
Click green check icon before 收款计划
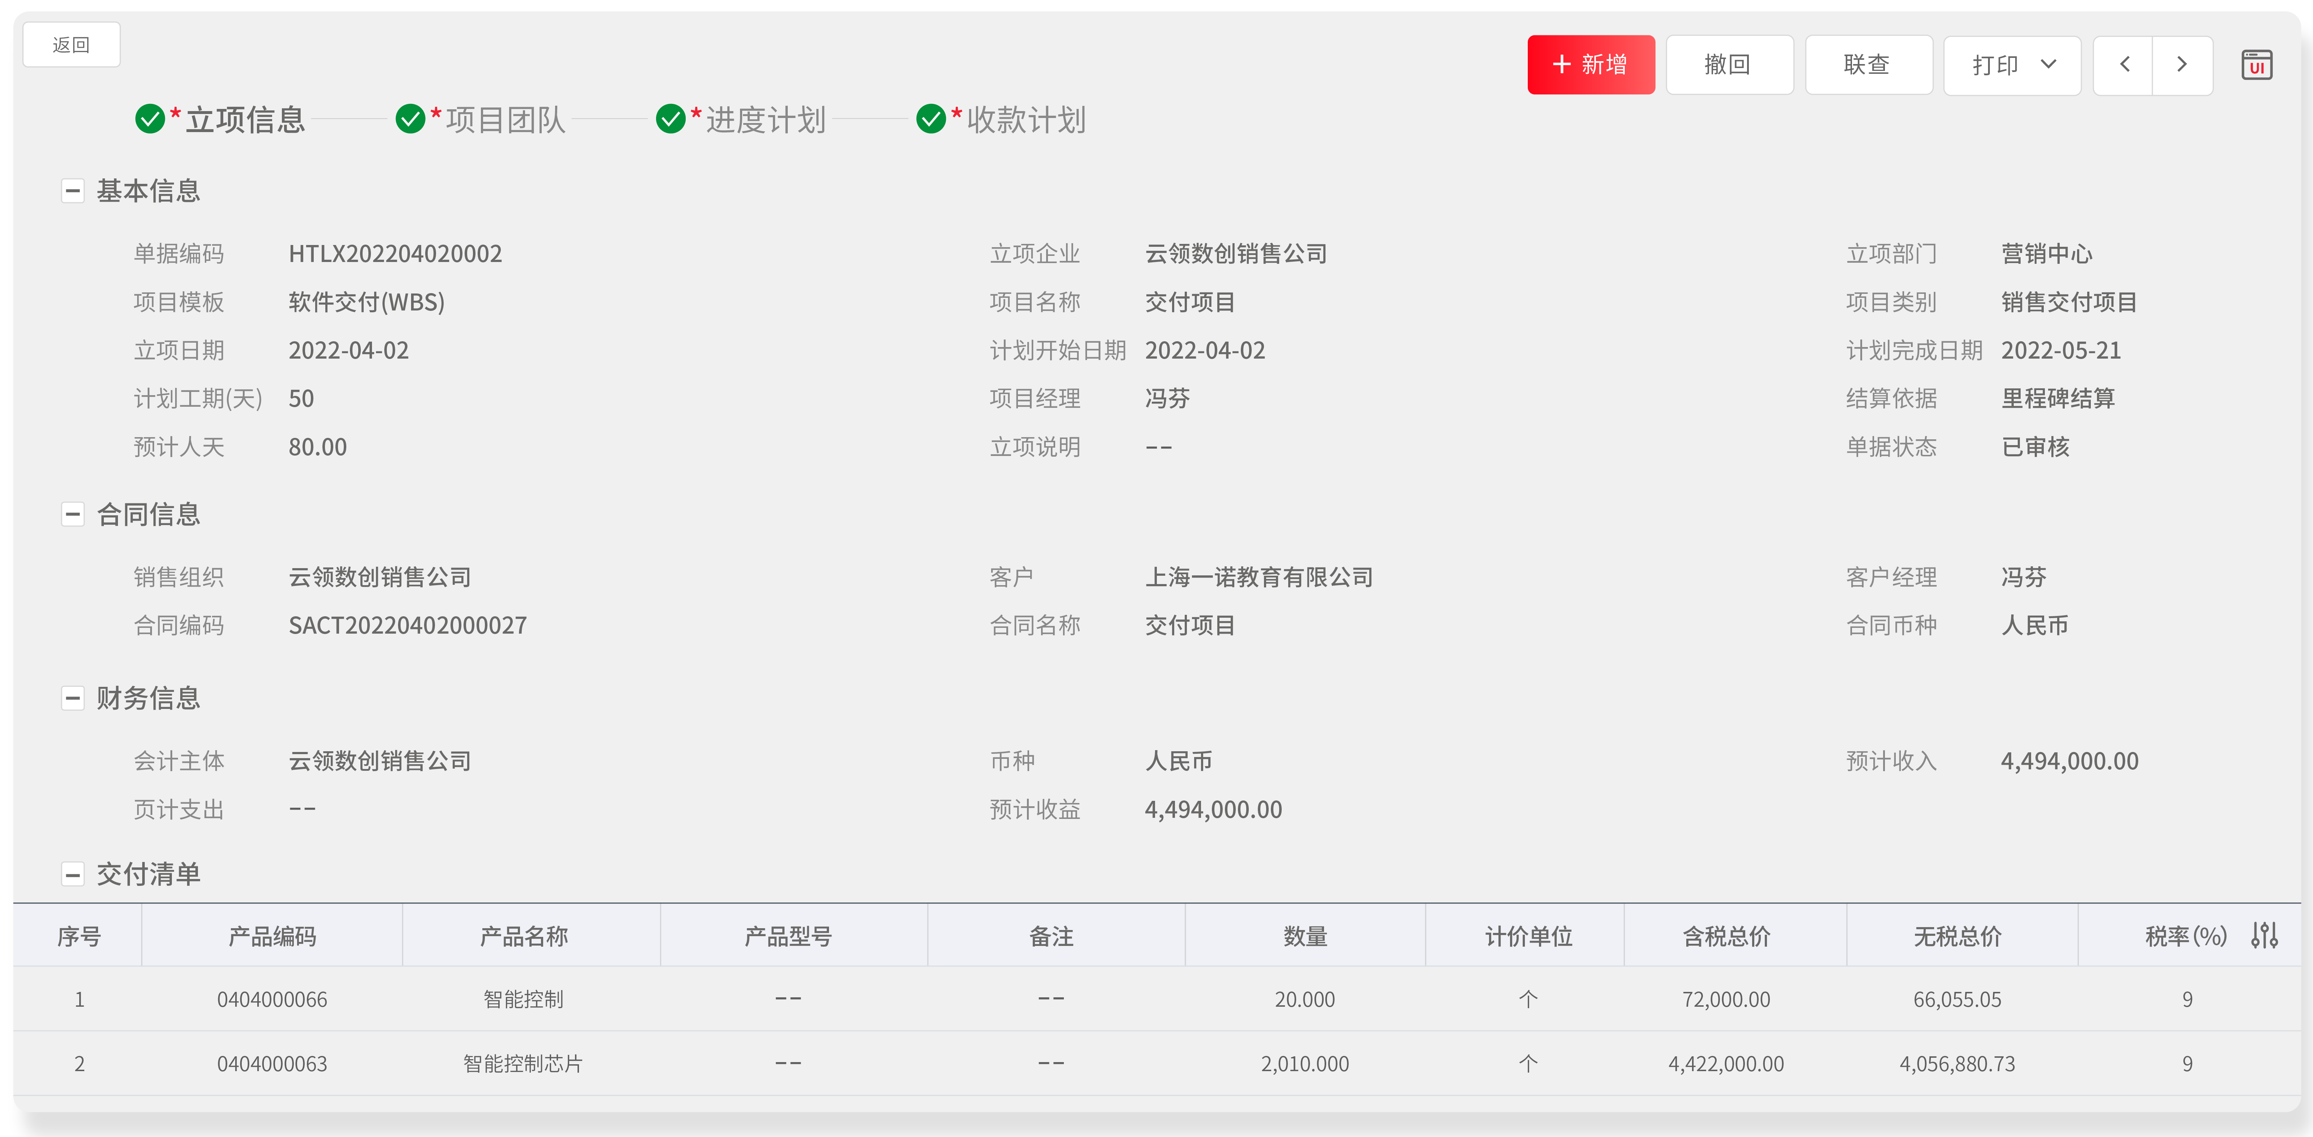click(931, 119)
